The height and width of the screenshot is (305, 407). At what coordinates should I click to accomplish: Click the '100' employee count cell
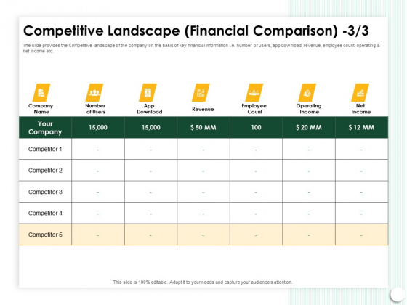(256, 128)
